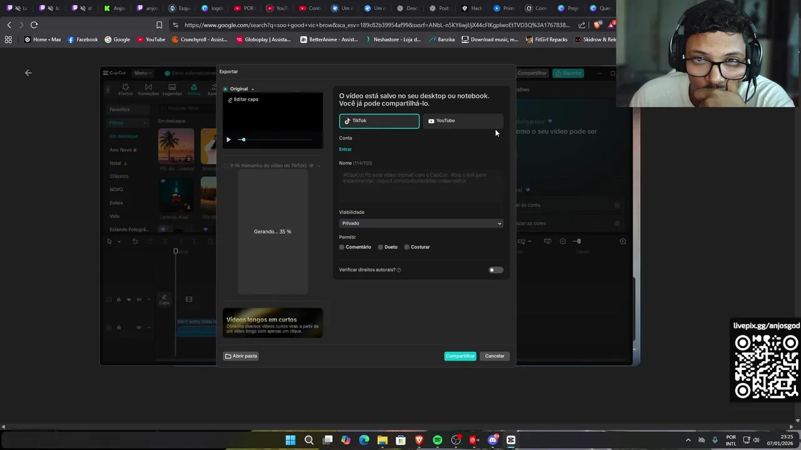Click the back arrow left of CapCut window
Screen dimensions: 801x450
click(28, 73)
